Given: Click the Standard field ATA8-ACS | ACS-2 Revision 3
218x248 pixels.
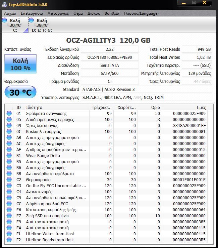Looking at the screenshot, I should (x=147, y=90).
